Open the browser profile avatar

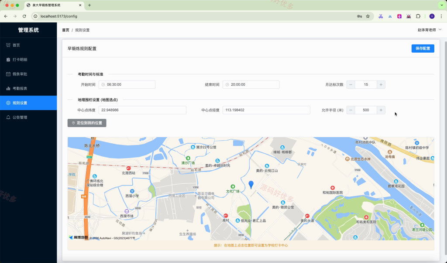[x=432, y=16]
